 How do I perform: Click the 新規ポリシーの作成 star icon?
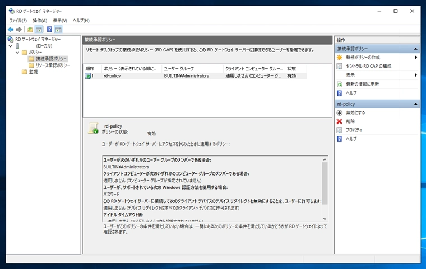click(x=340, y=58)
